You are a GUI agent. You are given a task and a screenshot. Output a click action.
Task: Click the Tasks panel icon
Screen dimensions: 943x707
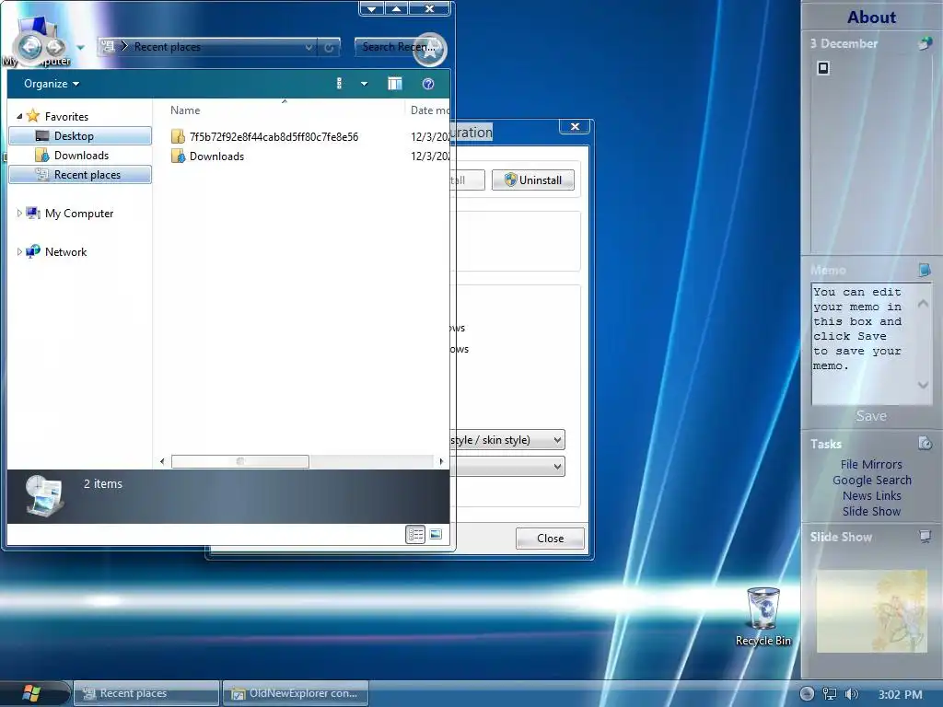[925, 443]
